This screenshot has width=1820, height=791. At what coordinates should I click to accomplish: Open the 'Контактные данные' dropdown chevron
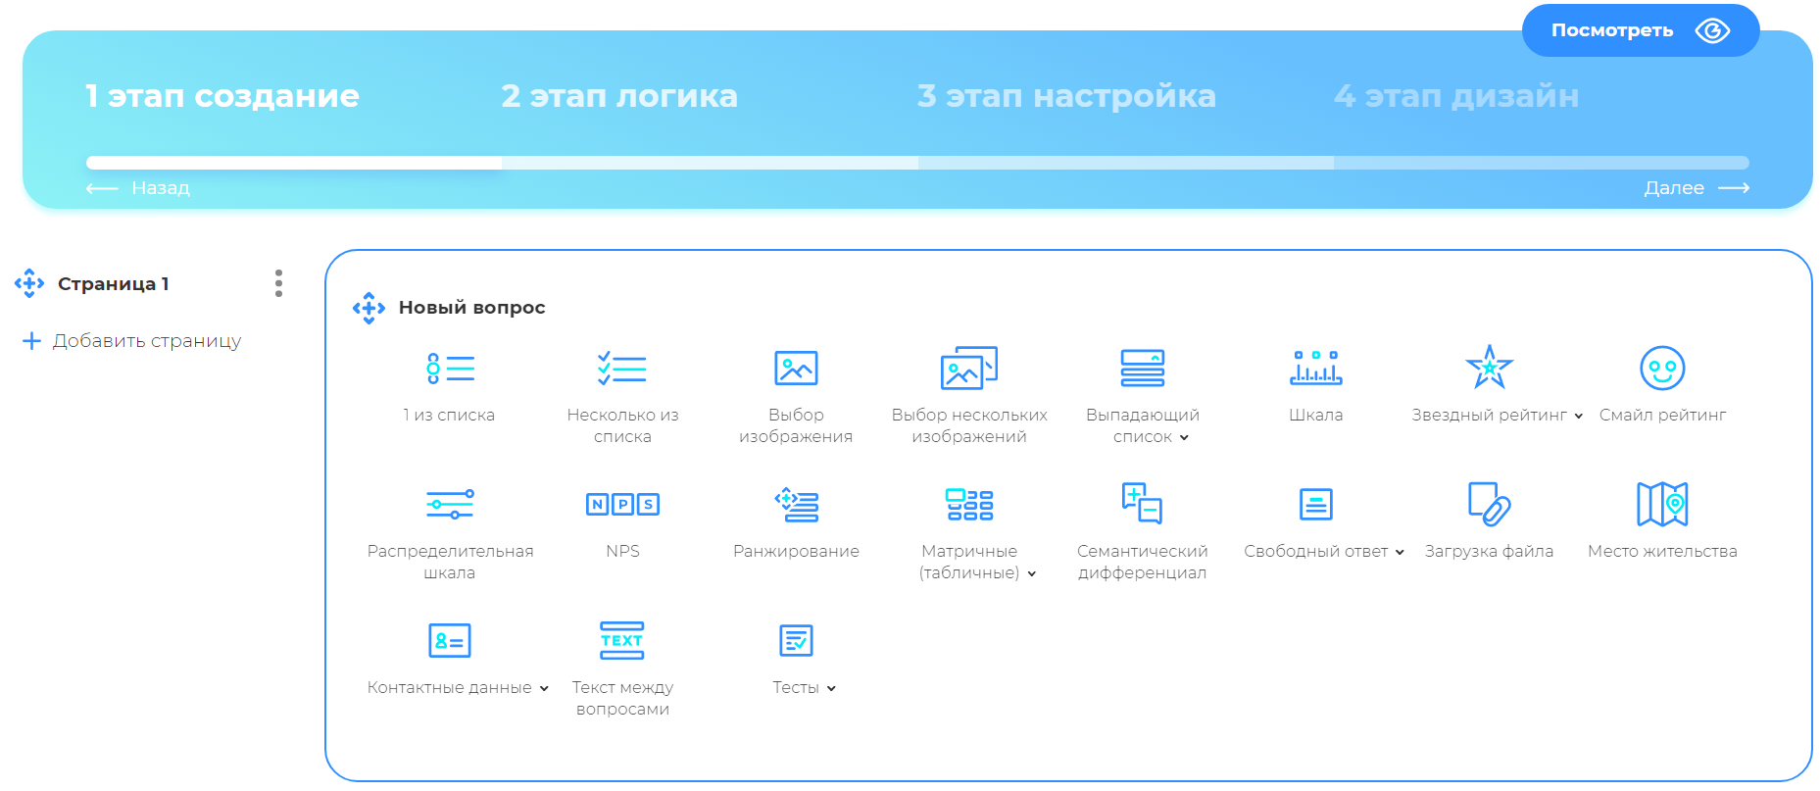point(544,689)
